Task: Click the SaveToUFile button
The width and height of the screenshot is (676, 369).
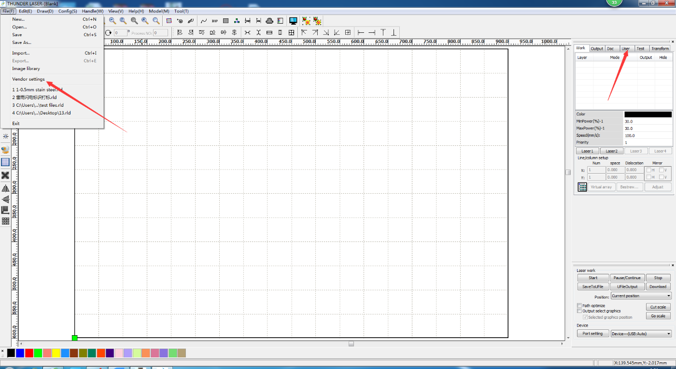Action: 593,286
